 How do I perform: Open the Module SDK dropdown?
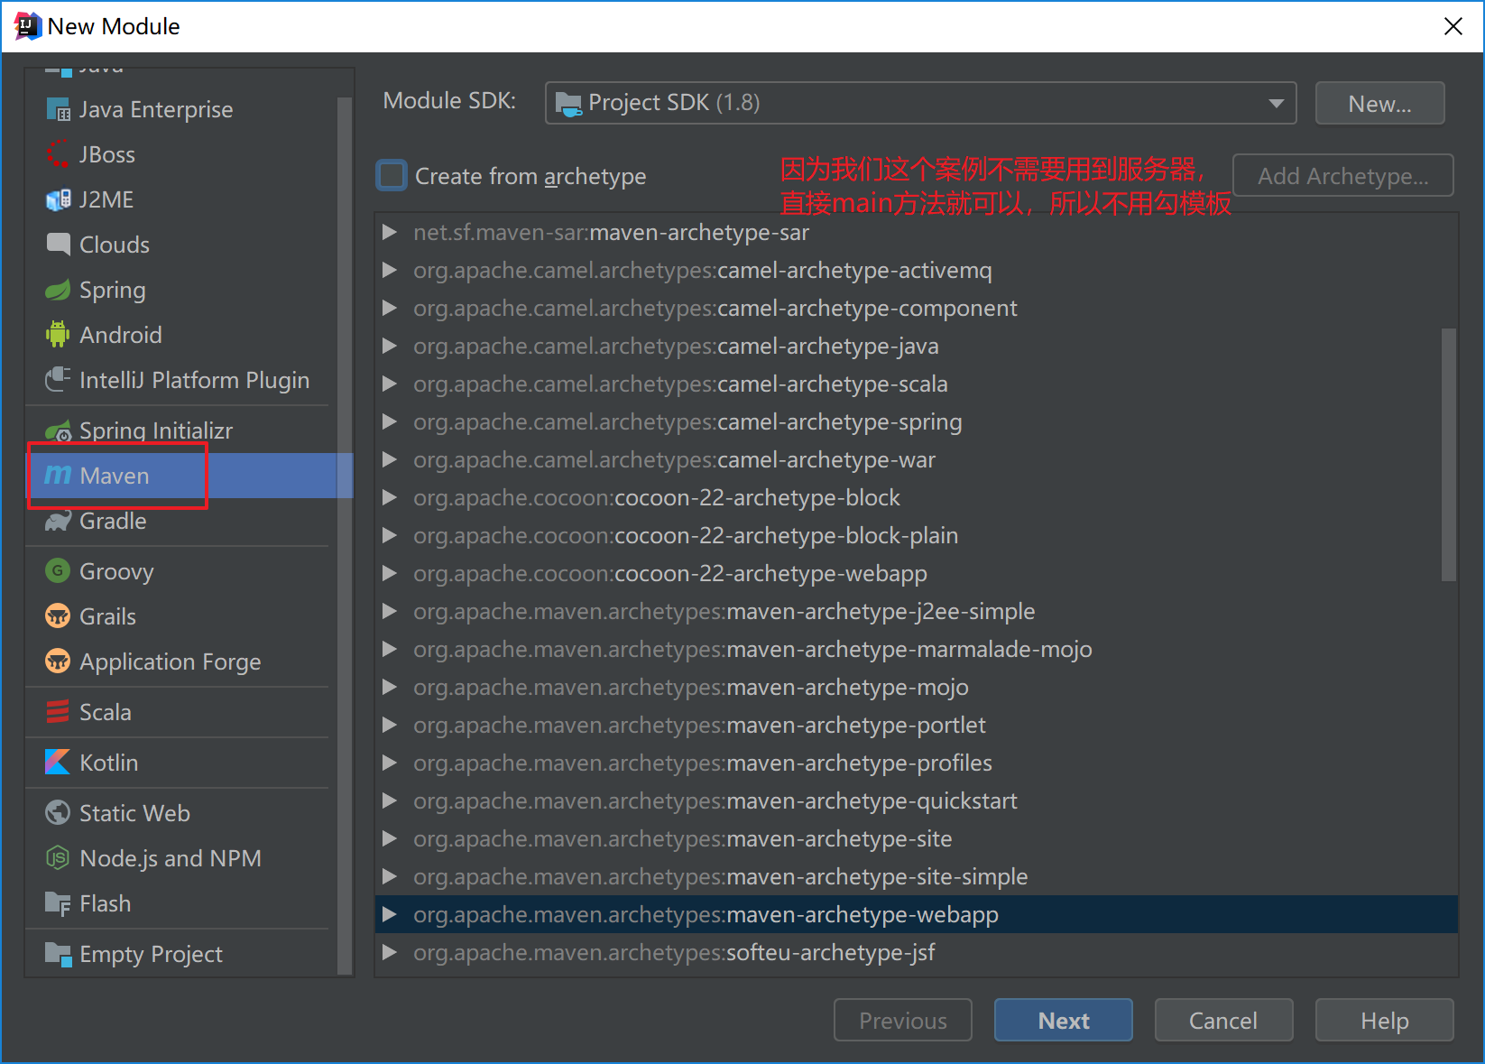click(x=920, y=103)
